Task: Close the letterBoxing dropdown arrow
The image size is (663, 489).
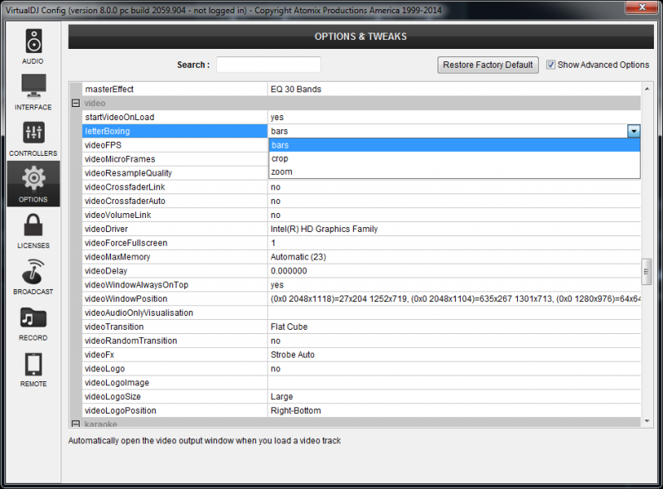Action: click(633, 131)
